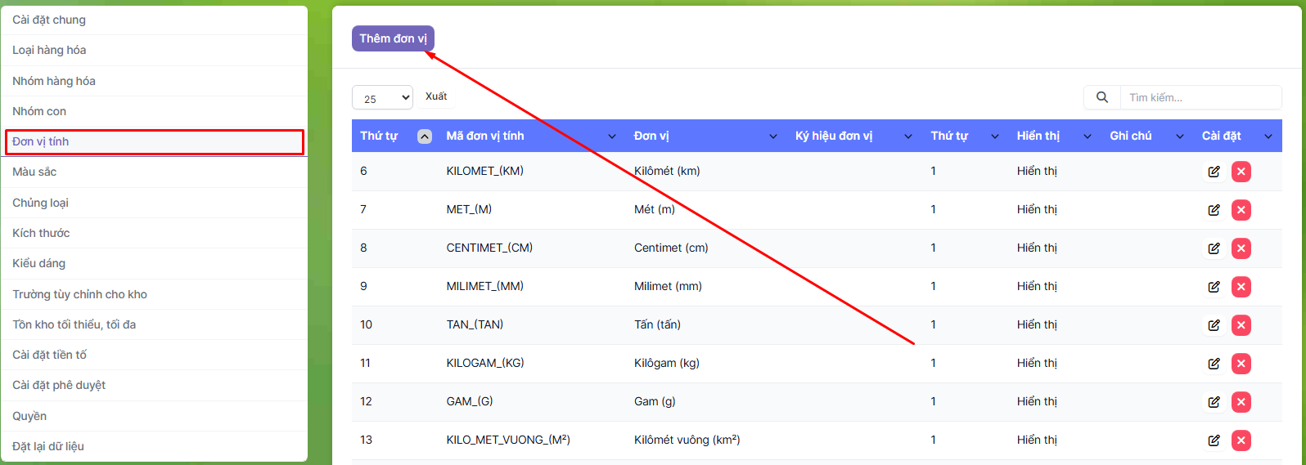
Task: Delete the KILO_MET_VUONG unit row
Action: 1241,440
